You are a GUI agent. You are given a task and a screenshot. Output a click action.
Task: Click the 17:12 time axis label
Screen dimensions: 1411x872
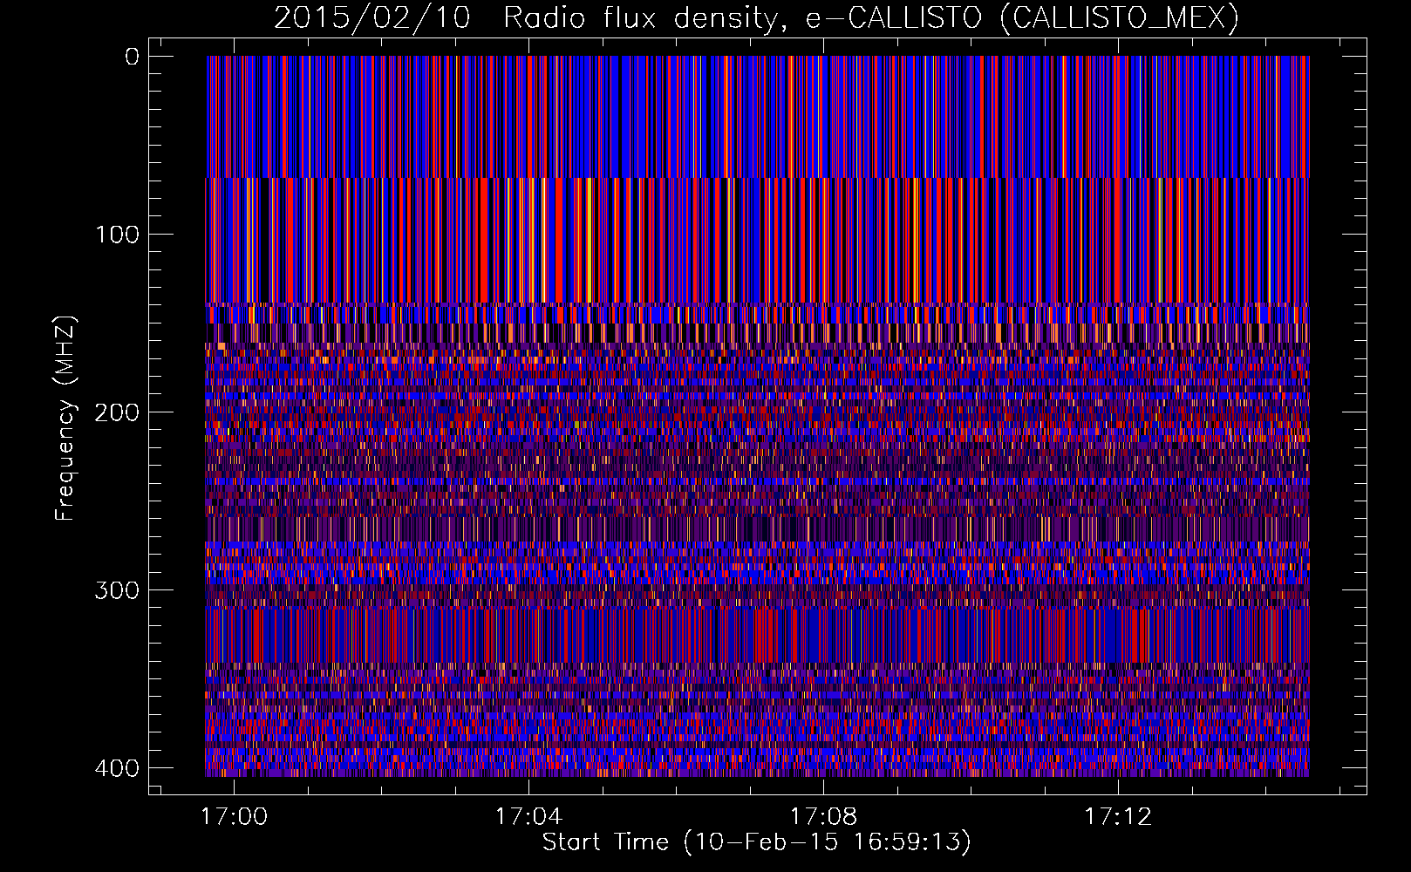[x=1118, y=817]
